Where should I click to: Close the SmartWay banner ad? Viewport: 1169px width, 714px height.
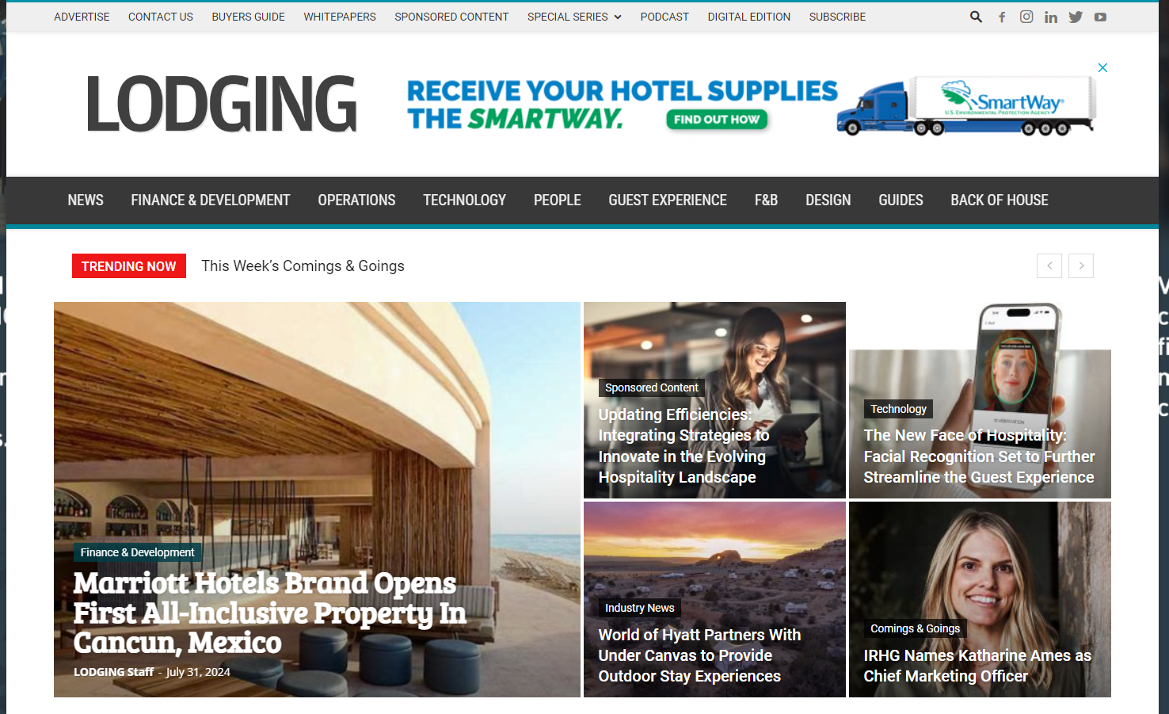pos(1102,68)
